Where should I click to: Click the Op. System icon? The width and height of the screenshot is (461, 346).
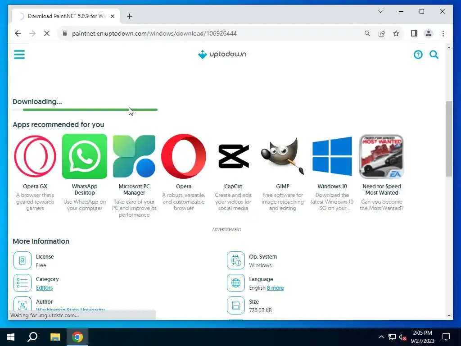(236, 260)
